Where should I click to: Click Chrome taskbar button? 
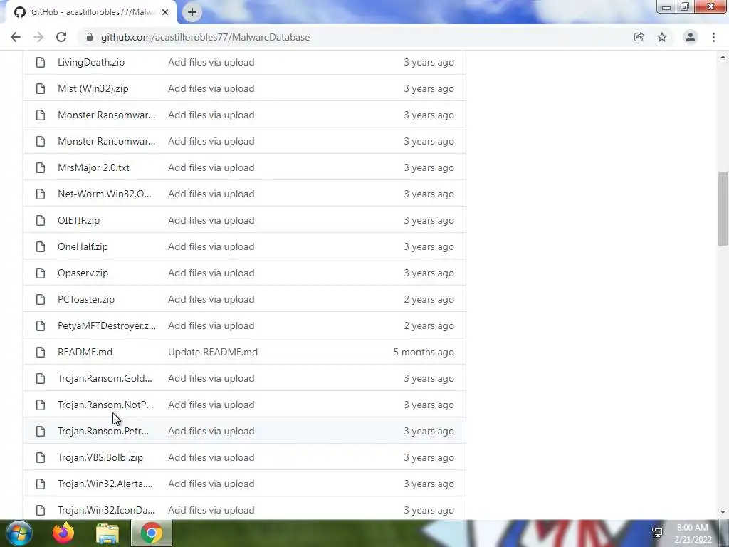tap(152, 533)
